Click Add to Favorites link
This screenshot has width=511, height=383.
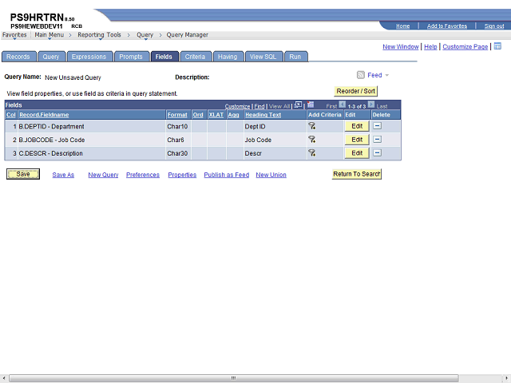[x=447, y=26]
